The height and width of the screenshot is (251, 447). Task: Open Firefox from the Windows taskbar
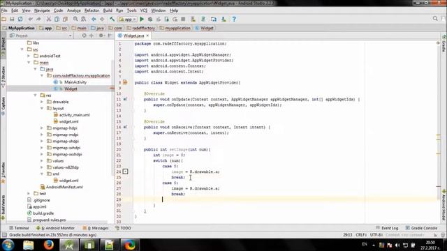pyautogui.click(x=48, y=245)
